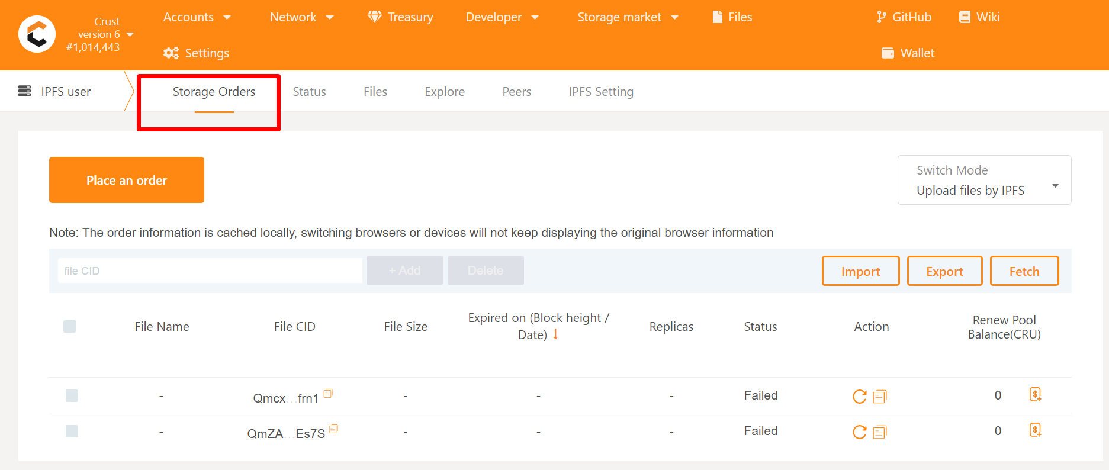Screen dimensions: 1109x470
Task: Click the File Size column header
Action: click(x=406, y=326)
